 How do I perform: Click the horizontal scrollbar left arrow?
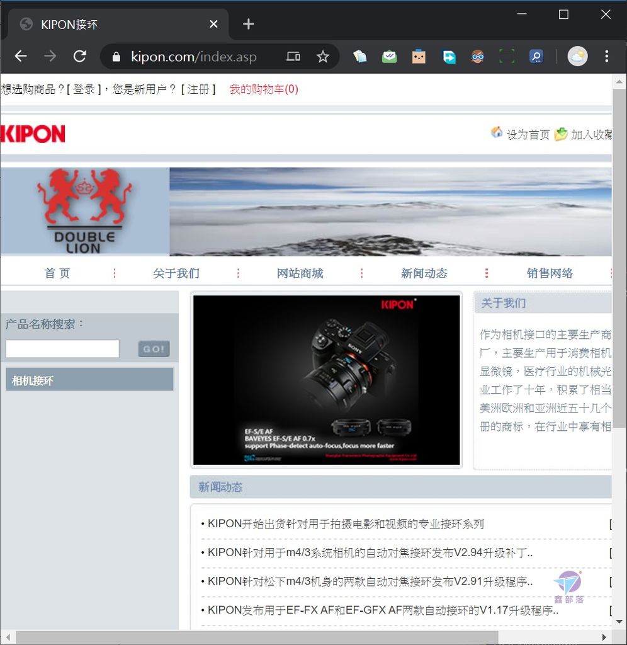coord(8,637)
